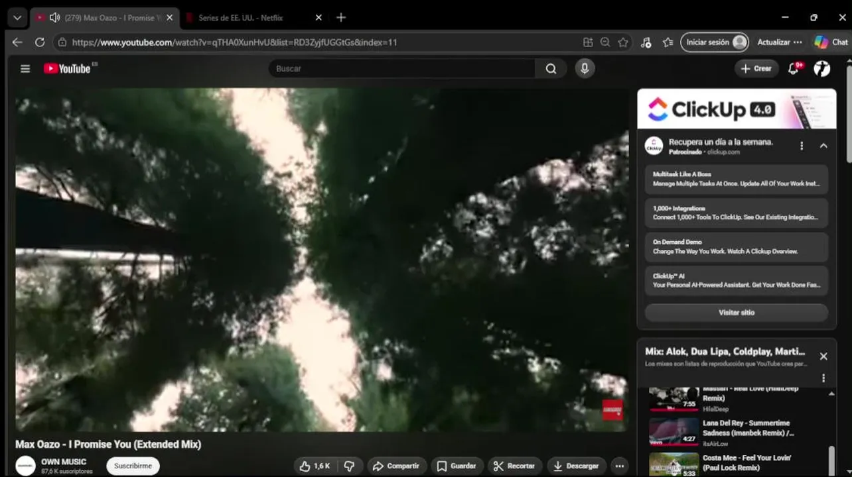Image resolution: width=852 pixels, height=477 pixels.
Task: Save the video with Guardar
Action: pyautogui.click(x=457, y=466)
